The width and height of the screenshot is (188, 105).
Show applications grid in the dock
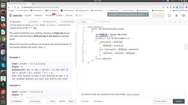3,102
